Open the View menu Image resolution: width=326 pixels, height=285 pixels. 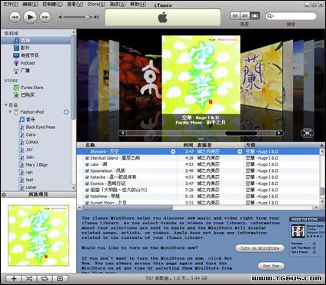75,4
